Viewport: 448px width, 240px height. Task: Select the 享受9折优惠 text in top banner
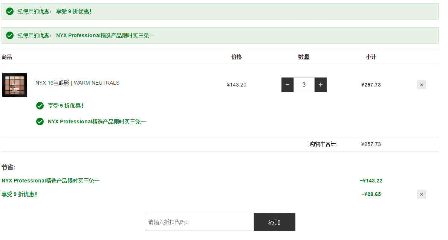click(x=74, y=11)
